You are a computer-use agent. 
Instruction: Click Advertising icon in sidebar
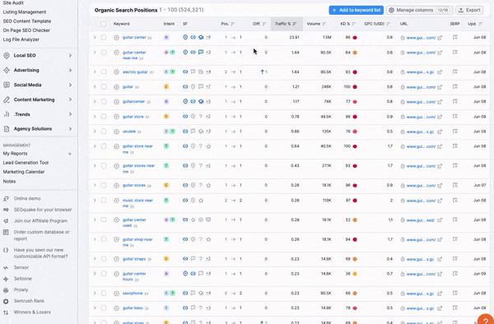(x=7, y=70)
